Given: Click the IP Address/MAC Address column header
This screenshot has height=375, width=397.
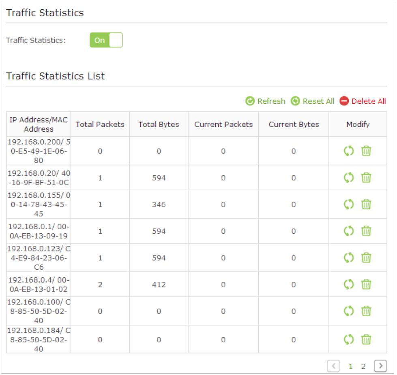Looking at the screenshot, I should 39,124.
